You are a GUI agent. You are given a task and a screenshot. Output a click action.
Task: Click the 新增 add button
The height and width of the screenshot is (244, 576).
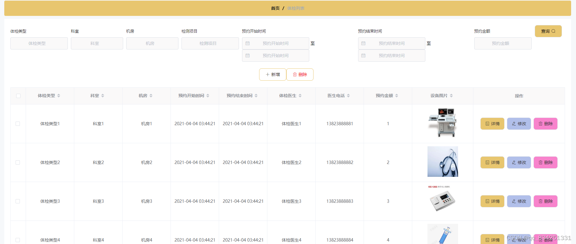(273, 75)
